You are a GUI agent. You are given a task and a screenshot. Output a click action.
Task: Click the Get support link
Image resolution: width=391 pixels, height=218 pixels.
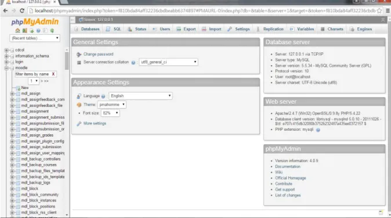point(285,190)
